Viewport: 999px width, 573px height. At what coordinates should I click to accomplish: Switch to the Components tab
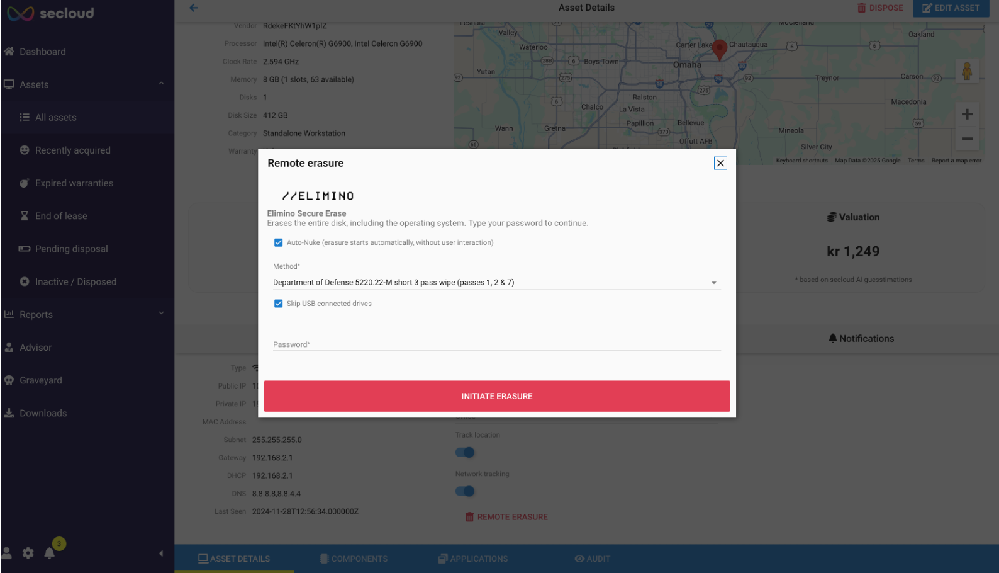(x=354, y=559)
